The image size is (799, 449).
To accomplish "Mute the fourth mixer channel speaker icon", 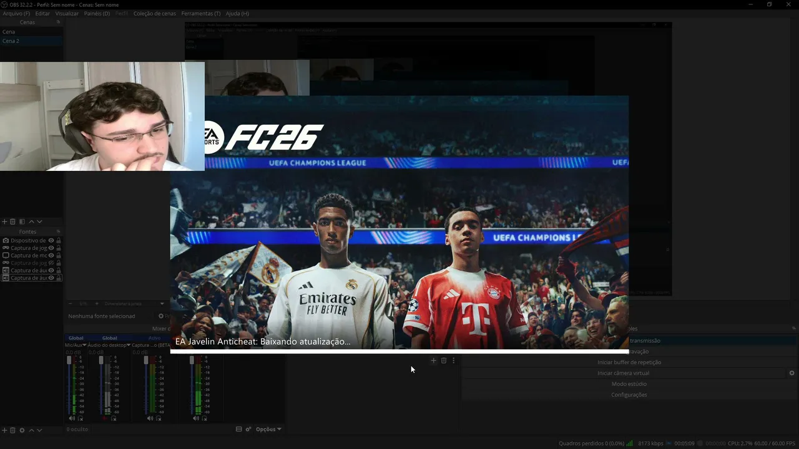I will tap(196, 418).
